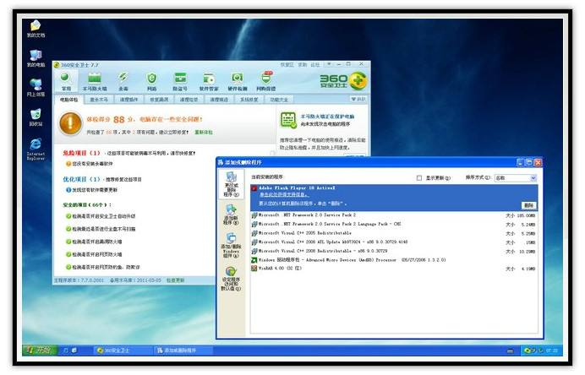Image resolution: width=585 pixels, height=375 pixels.
Task: Click the 检查更新 link in 360 status bar
Action: (175, 280)
